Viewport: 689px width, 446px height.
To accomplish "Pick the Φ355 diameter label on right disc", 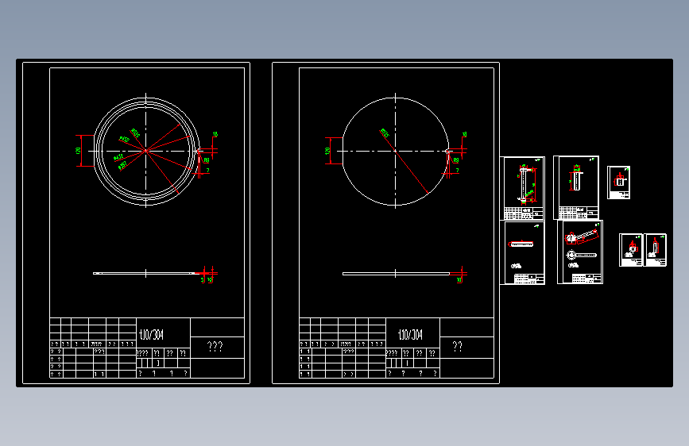I will (385, 133).
